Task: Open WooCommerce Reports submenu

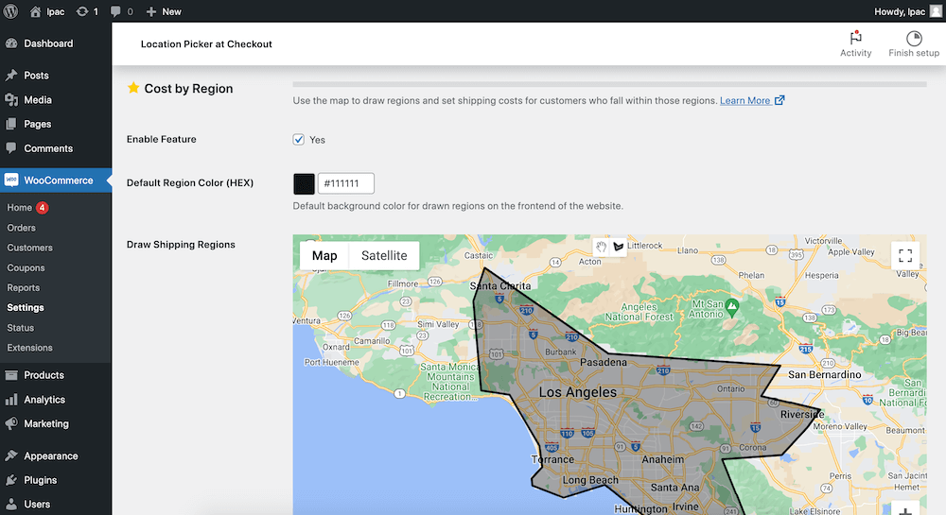Action: pyautogui.click(x=23, y=287)
